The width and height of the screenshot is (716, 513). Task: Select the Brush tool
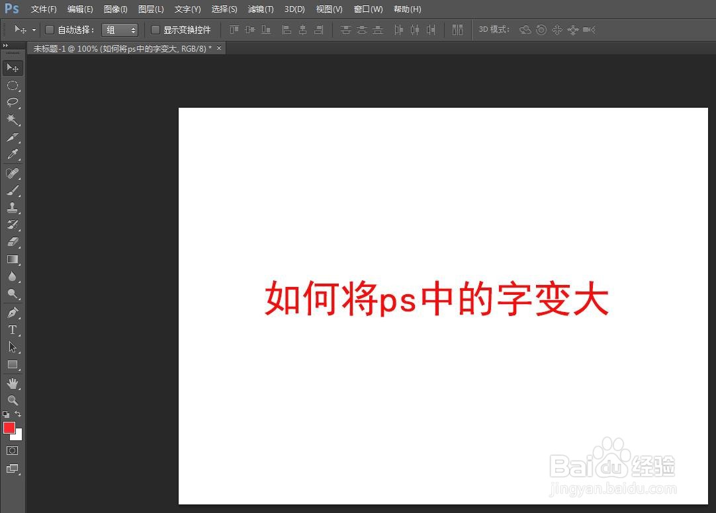(13, 190)
